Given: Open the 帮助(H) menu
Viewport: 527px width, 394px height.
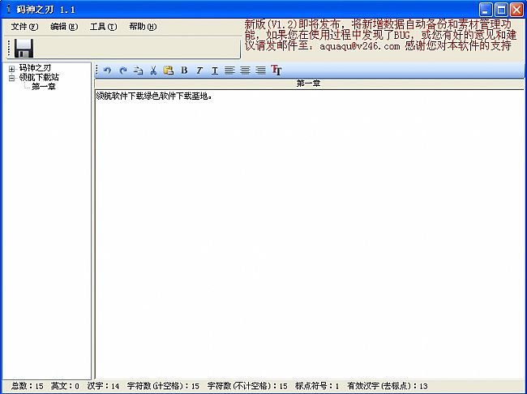Looking at the screenshot, I should point(143,27).
